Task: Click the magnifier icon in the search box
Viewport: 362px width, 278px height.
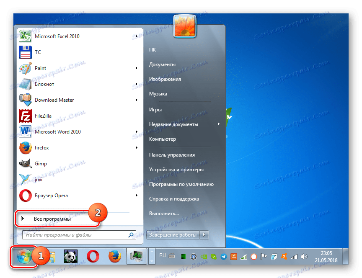Action: (x=131, y=235)
